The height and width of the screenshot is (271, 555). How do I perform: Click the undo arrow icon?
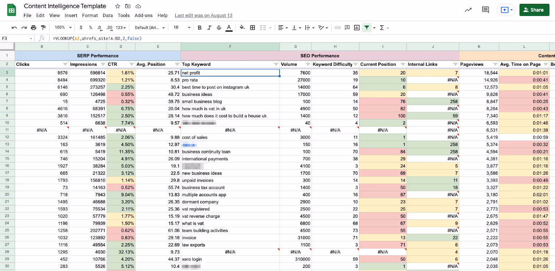coord(14,28)
